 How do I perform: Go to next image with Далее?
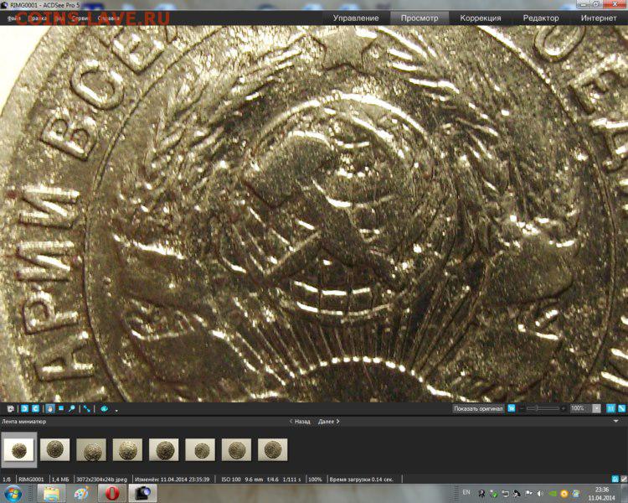click(329, 422)
